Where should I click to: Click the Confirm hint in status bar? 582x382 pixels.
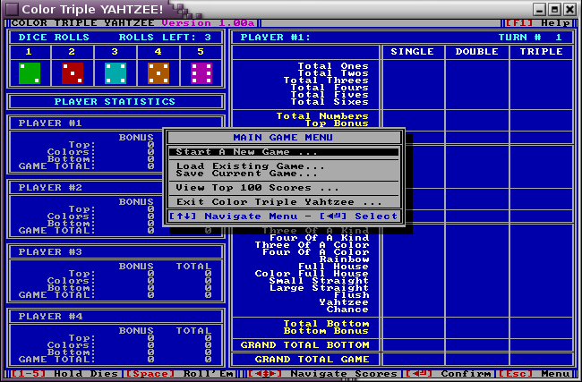[449, 373]
